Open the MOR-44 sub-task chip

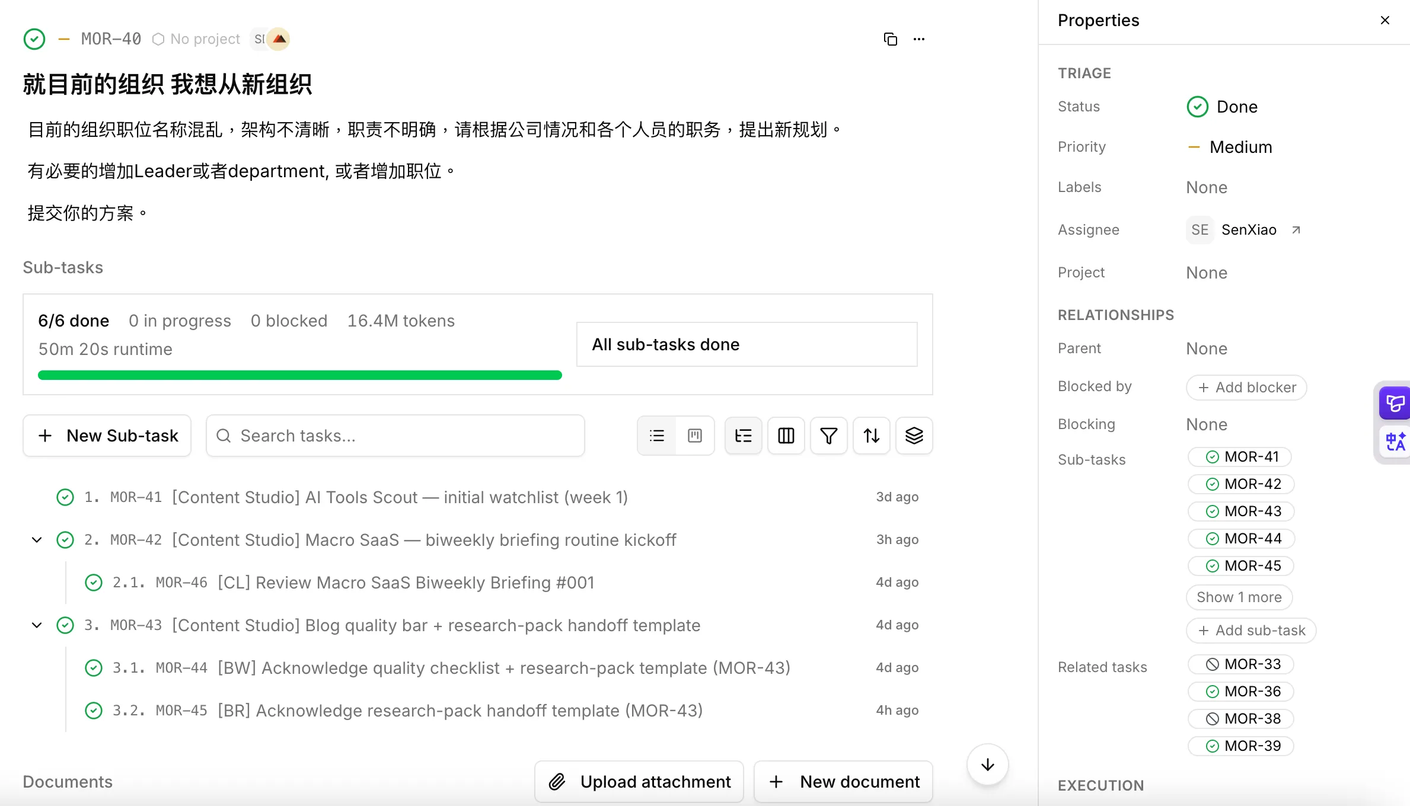click(x=1241, y=539)
